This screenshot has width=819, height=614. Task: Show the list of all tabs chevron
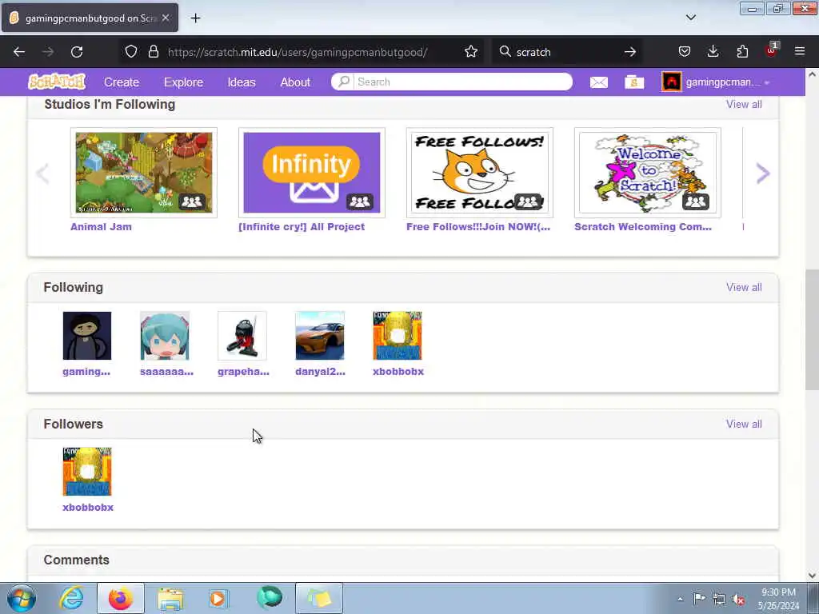click(690, 18)
